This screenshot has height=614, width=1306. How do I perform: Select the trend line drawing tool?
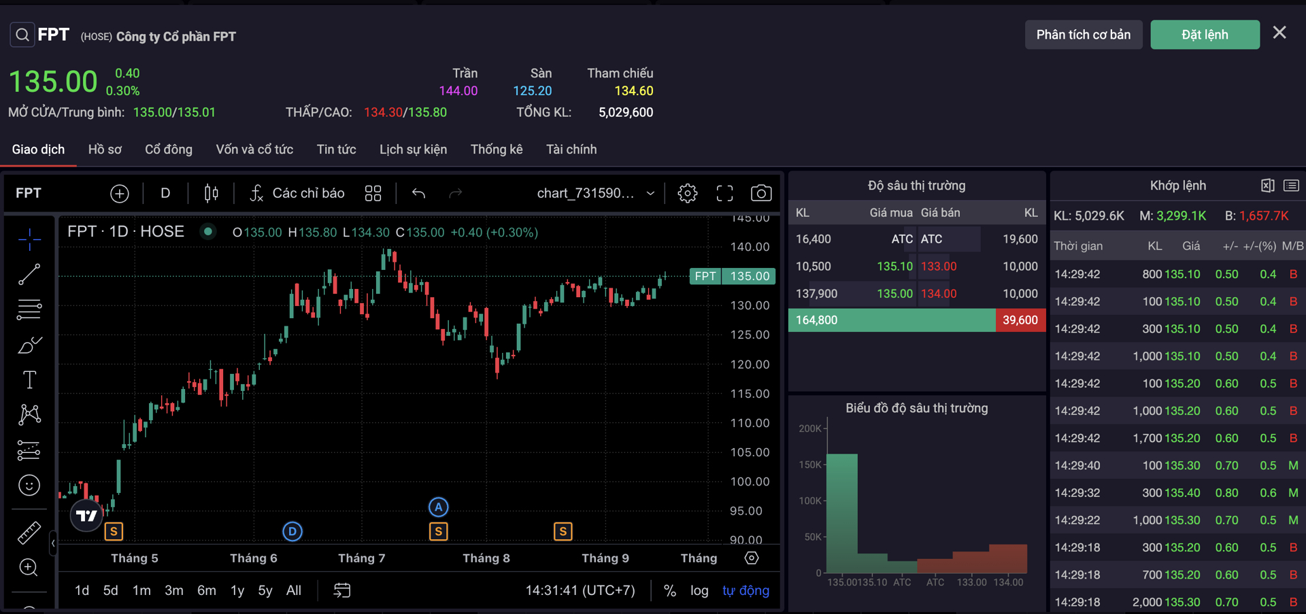pos(29,274)
